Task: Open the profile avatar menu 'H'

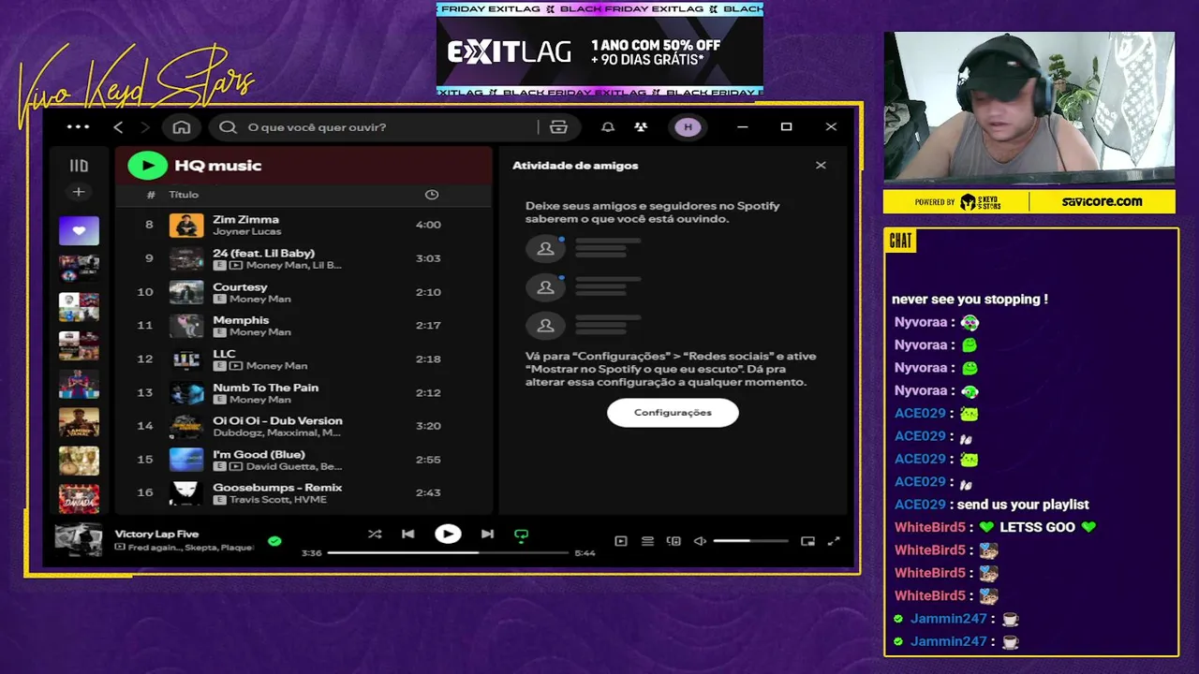Action: pos(688,127)
